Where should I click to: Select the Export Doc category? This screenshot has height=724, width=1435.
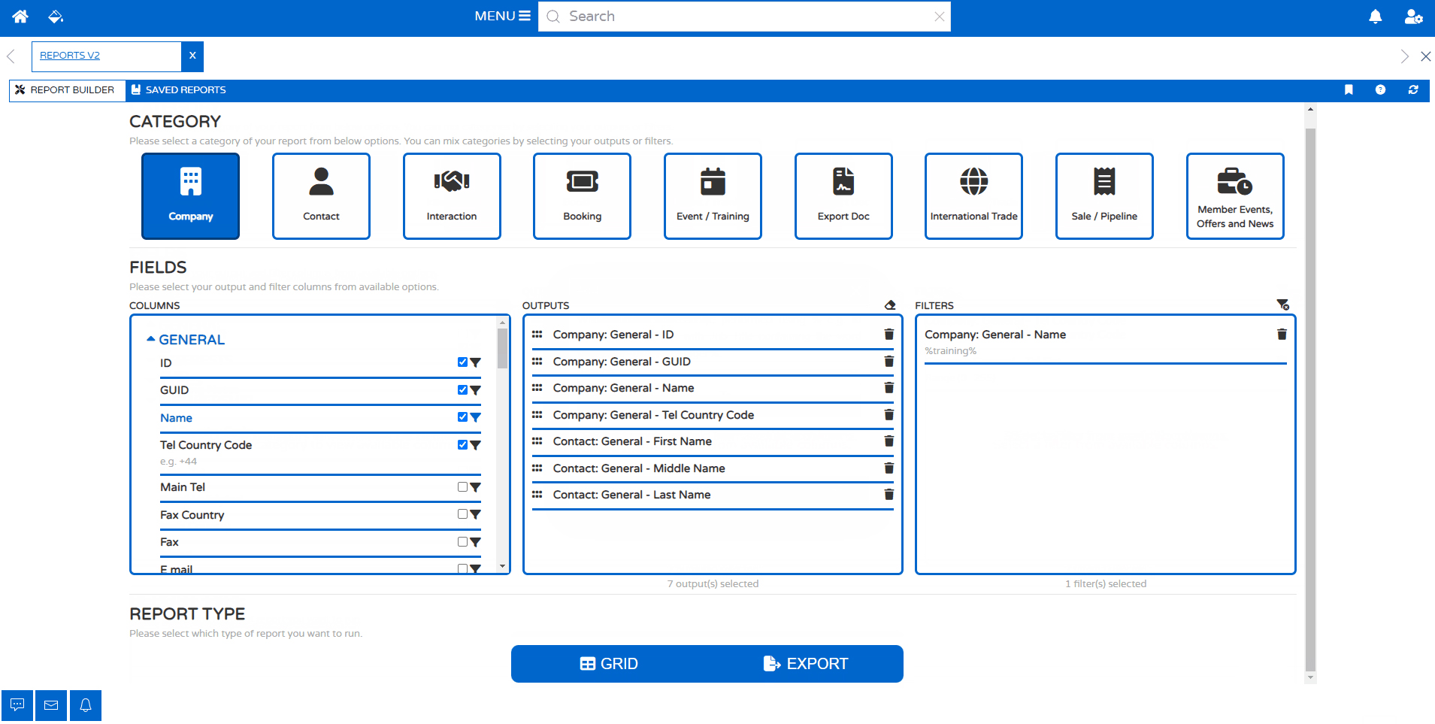[843, 196]
